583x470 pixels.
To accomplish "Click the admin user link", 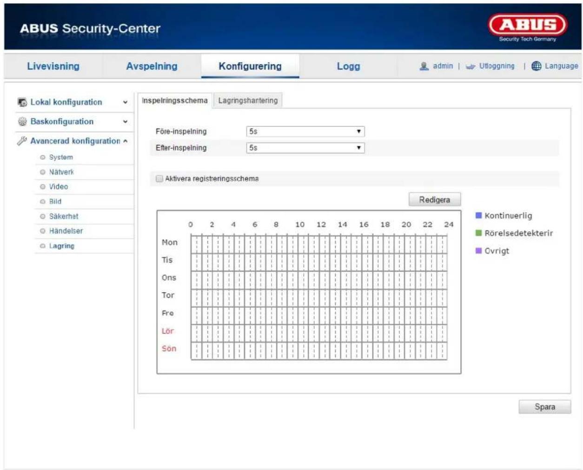I will tap(443, 66).
